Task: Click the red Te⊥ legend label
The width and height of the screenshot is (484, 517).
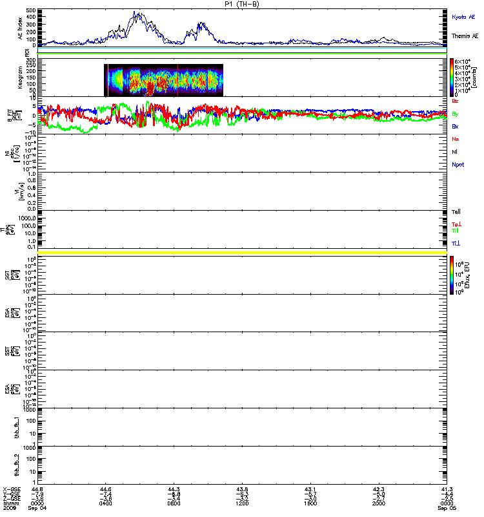Action: pyautogui.click(x=456, y=224)
